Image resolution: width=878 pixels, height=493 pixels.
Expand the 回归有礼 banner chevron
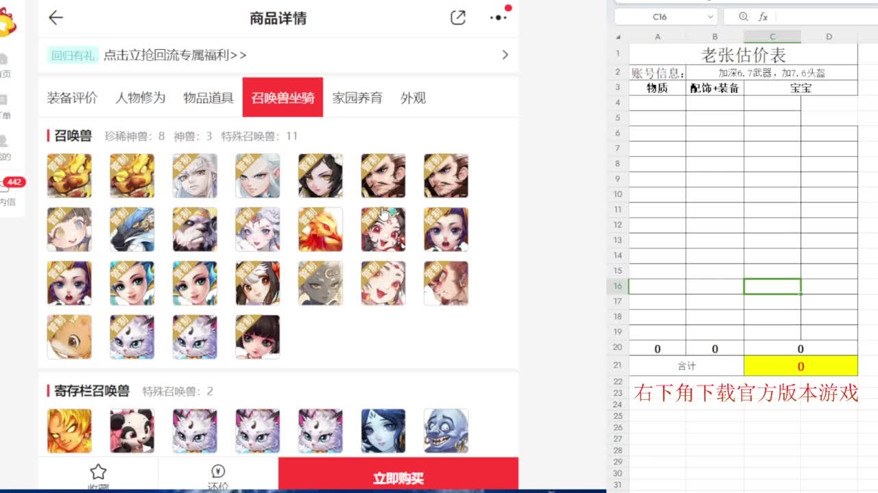pyautogui.click(x=505, y=55)
